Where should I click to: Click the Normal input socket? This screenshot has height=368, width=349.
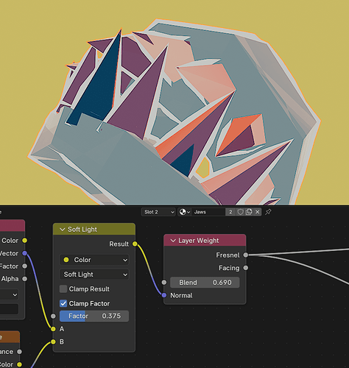pyautogui.click(x=164, y=295)
